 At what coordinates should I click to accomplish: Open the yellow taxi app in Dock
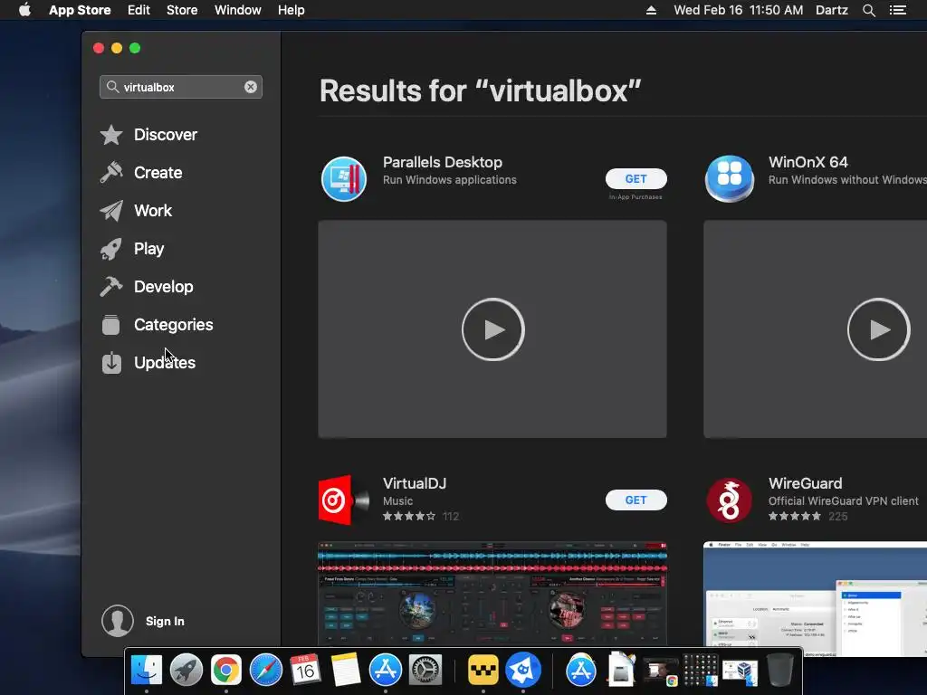(483, 671)
